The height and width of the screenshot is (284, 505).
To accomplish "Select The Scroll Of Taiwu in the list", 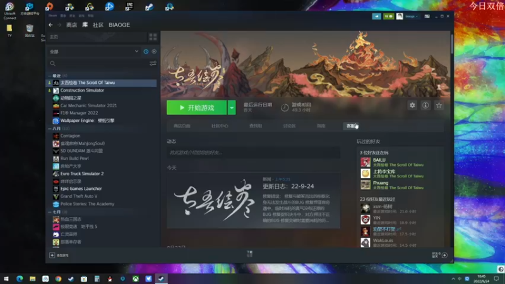I will tap(102, 83).
